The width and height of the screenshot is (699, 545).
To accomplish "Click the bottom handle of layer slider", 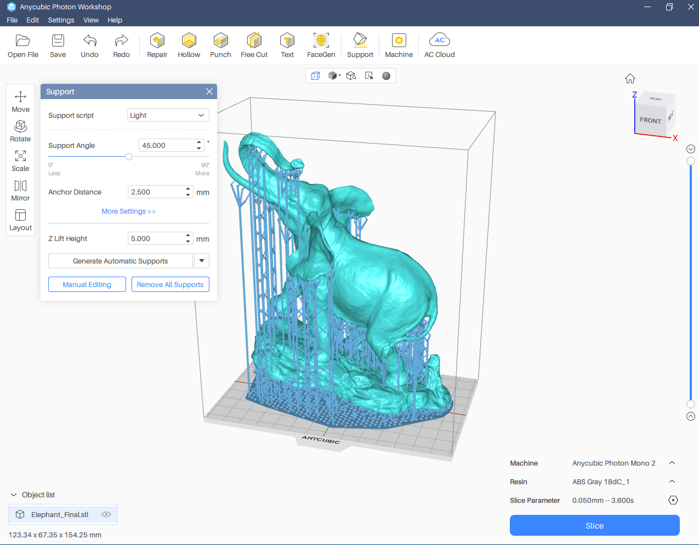I will point(691,404).
